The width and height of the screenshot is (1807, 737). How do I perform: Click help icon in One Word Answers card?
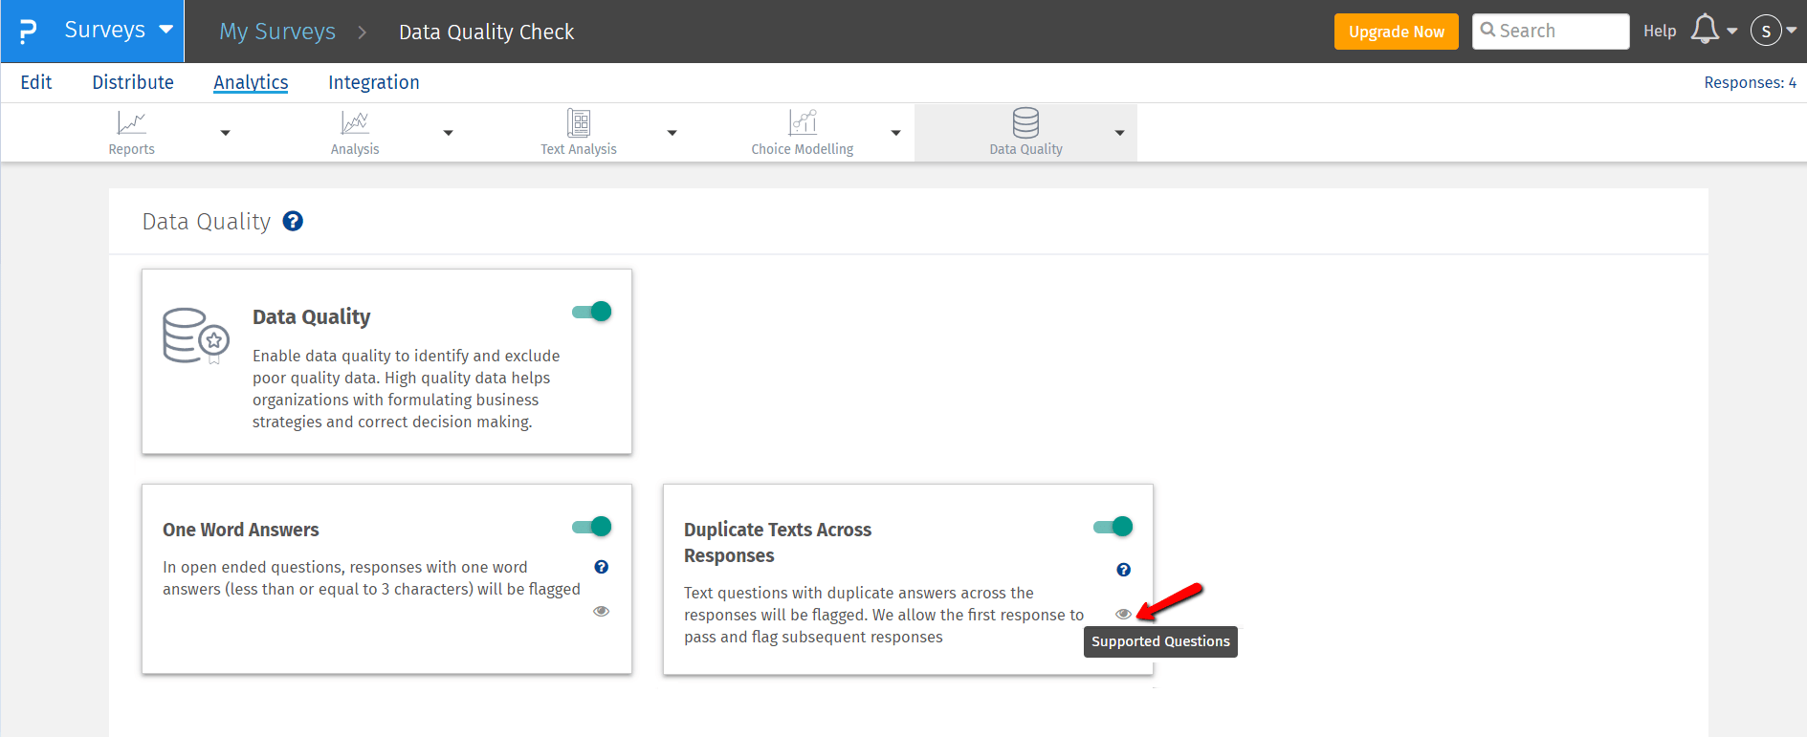(x=602, y=567)
